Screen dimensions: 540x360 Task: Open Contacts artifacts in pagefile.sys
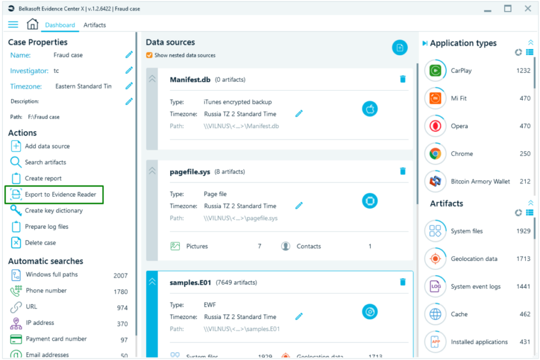point(327,246)
